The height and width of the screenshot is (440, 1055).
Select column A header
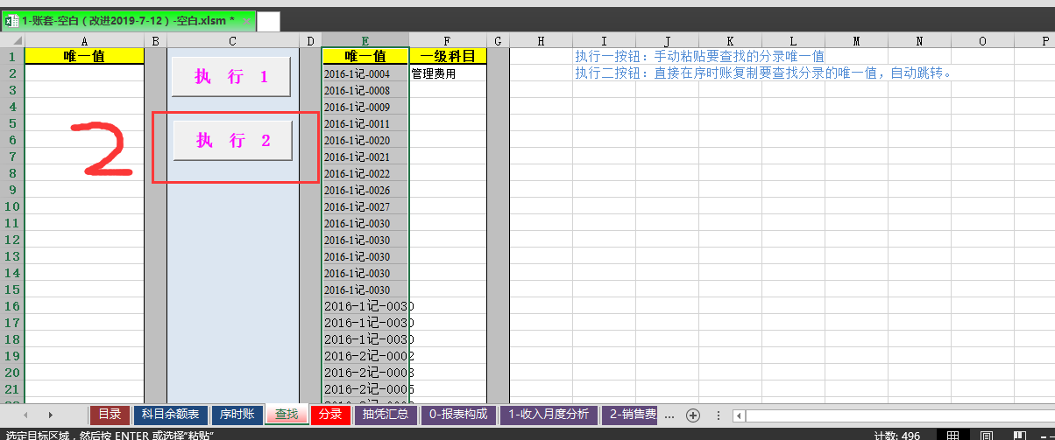point(84,40)
